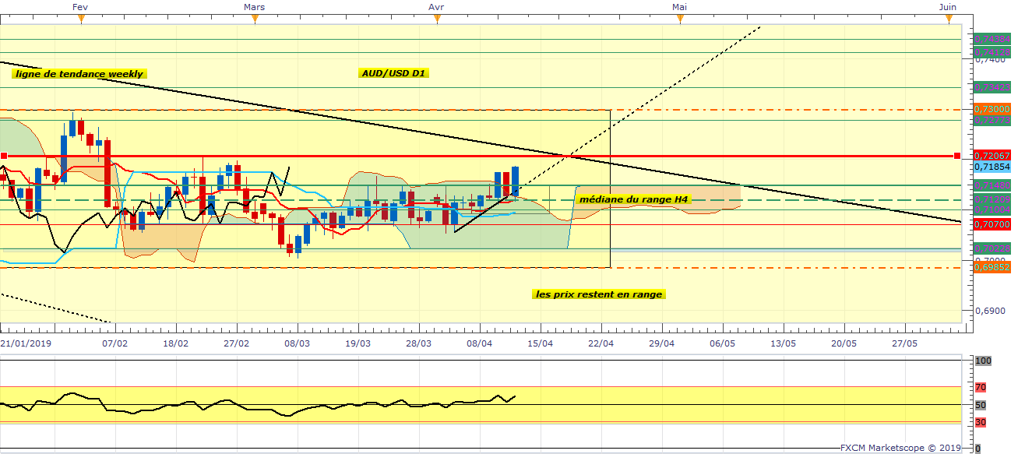Click the green 0,71480 price level tag
Viewport: 1018px width, 454px height.
(x=994, y=185)
